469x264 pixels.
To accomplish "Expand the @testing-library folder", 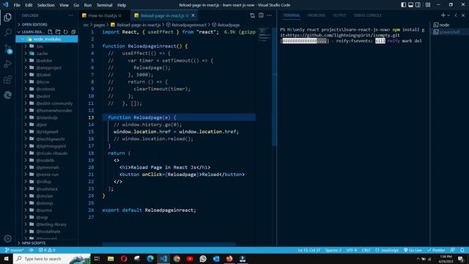I will (51, 224).
